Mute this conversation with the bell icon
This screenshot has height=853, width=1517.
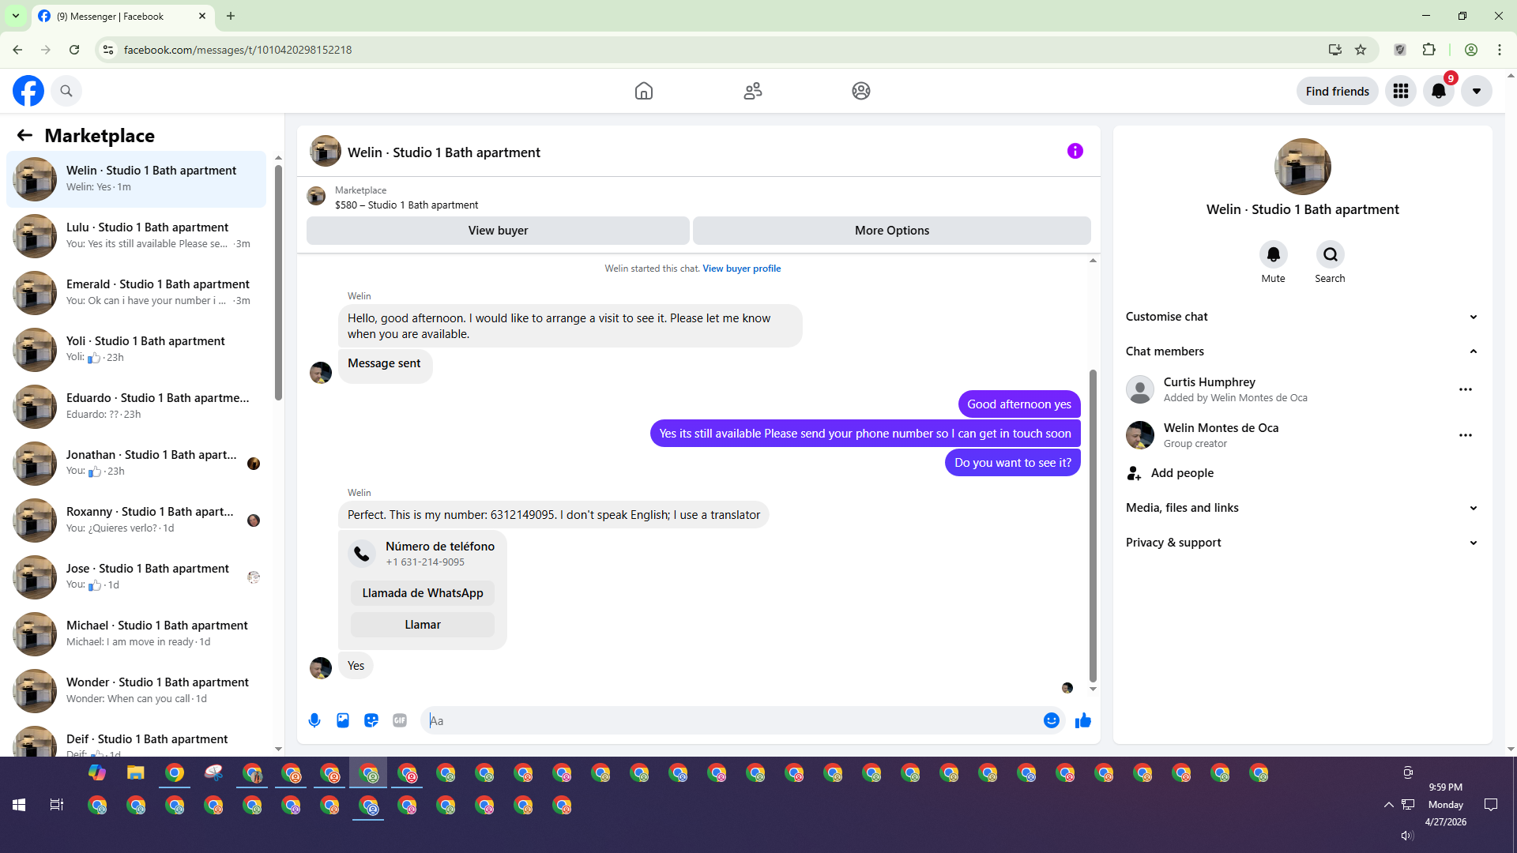point(1273,255)
